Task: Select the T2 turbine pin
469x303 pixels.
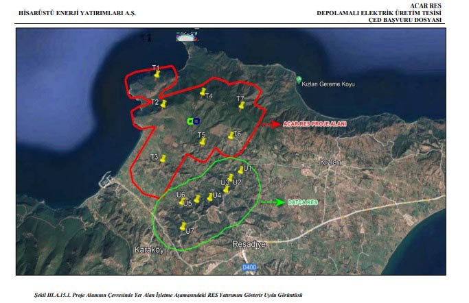Action: (163, 104)
